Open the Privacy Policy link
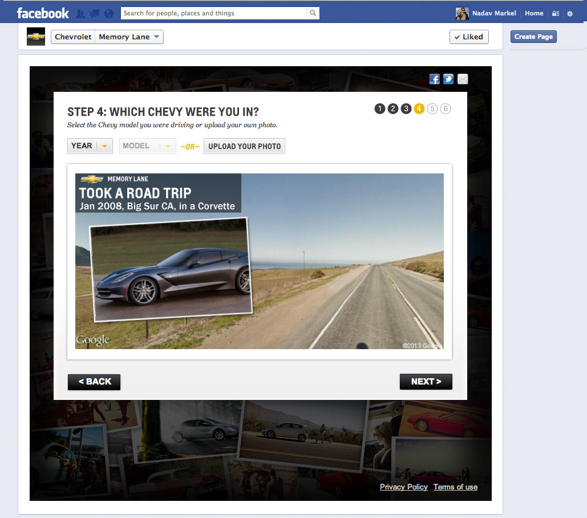 coord(403,487)
